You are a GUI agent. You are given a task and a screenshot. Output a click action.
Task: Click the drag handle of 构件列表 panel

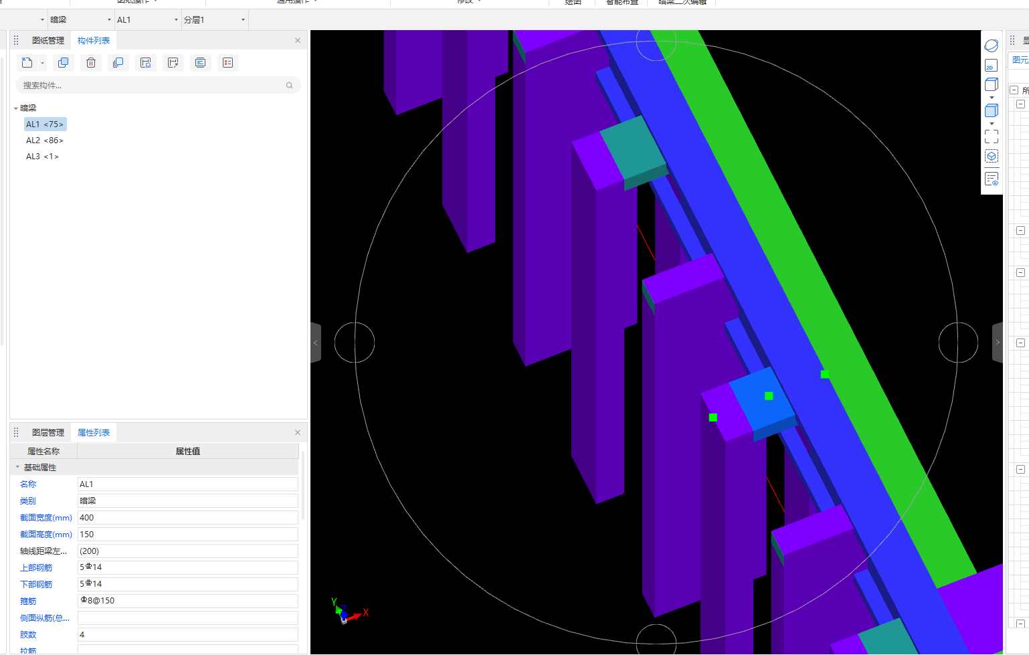coord(16,41)
